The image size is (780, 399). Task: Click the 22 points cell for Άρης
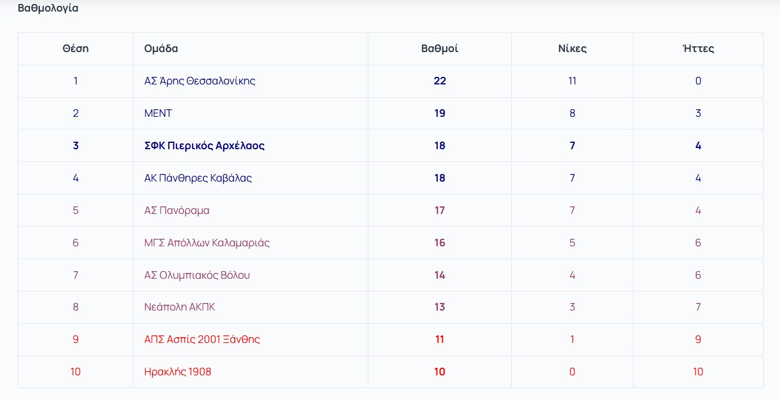(x=439, y=81)
